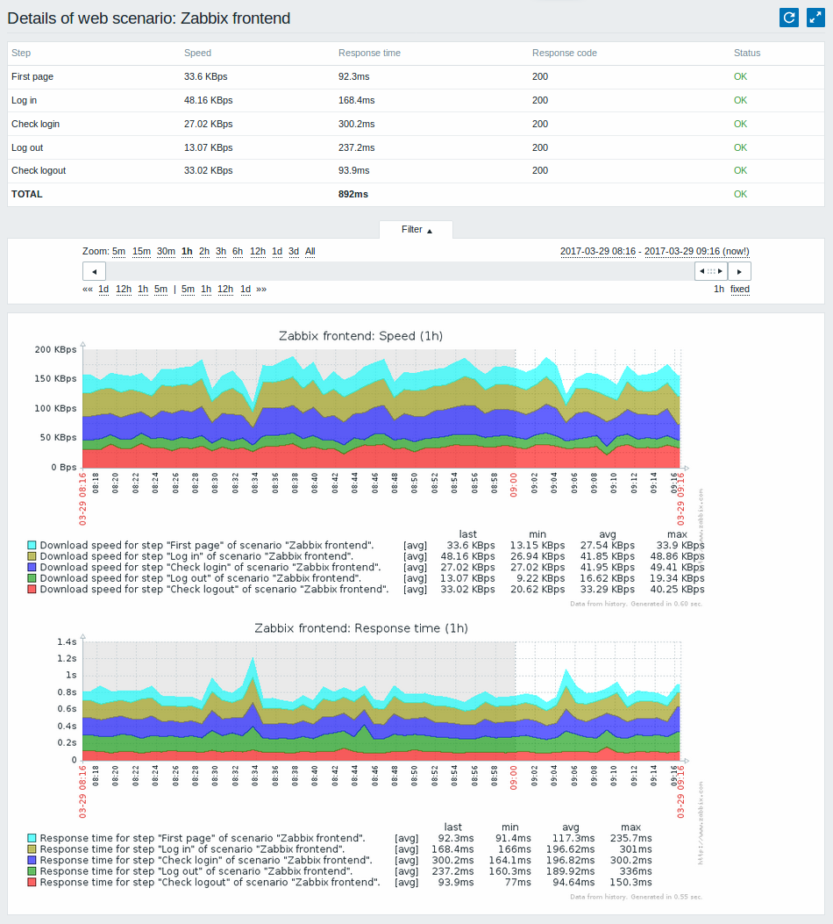833x924 pixels.
Task: Click the left arrow of the time scrollbar
Action: pos(94,272)
